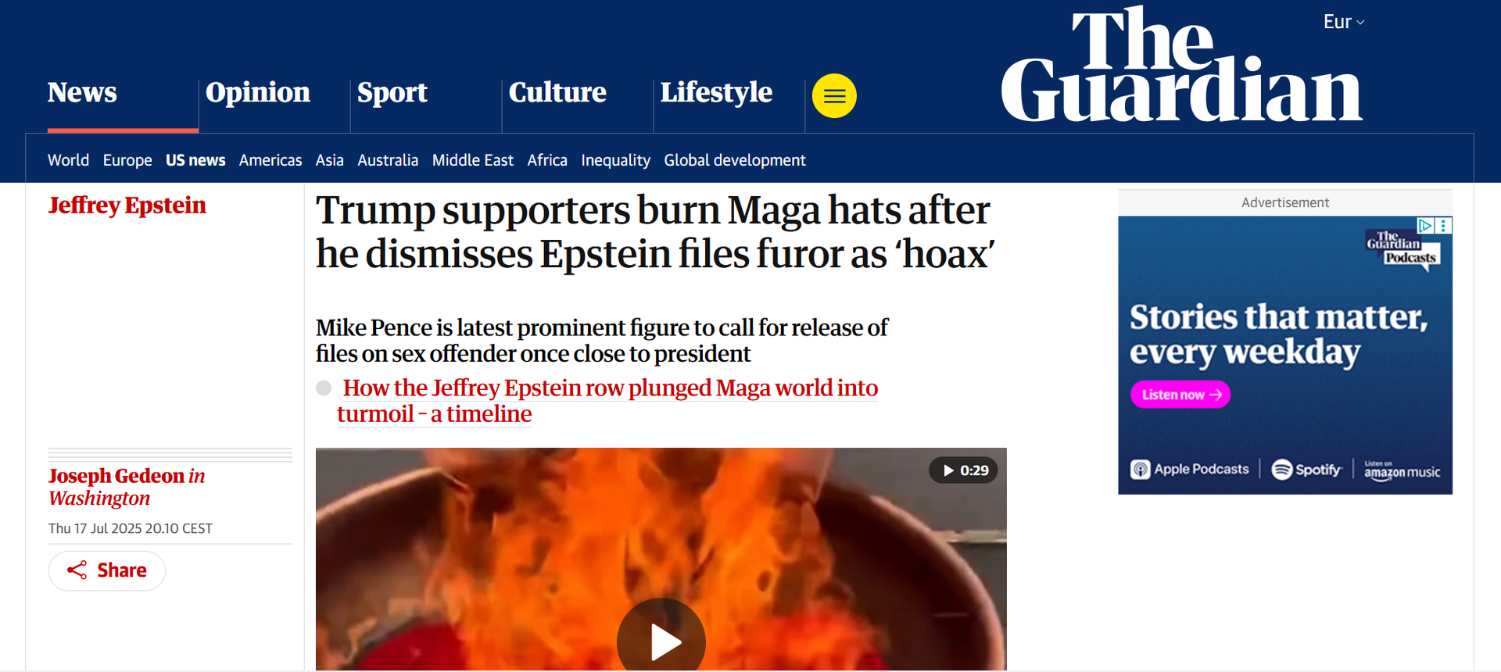Open the Culture section tab
This screenshot has height=672, width=1501.
point(557,92)
